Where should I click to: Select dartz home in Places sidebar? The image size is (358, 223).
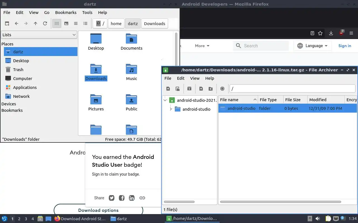click(41, 52)
